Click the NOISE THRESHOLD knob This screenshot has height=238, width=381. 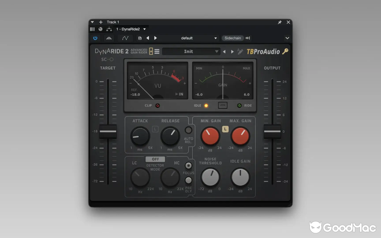(x=210, y=177)
